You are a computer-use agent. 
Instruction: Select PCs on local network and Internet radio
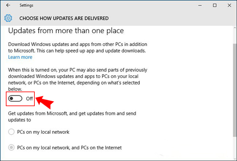pos(11,147)
